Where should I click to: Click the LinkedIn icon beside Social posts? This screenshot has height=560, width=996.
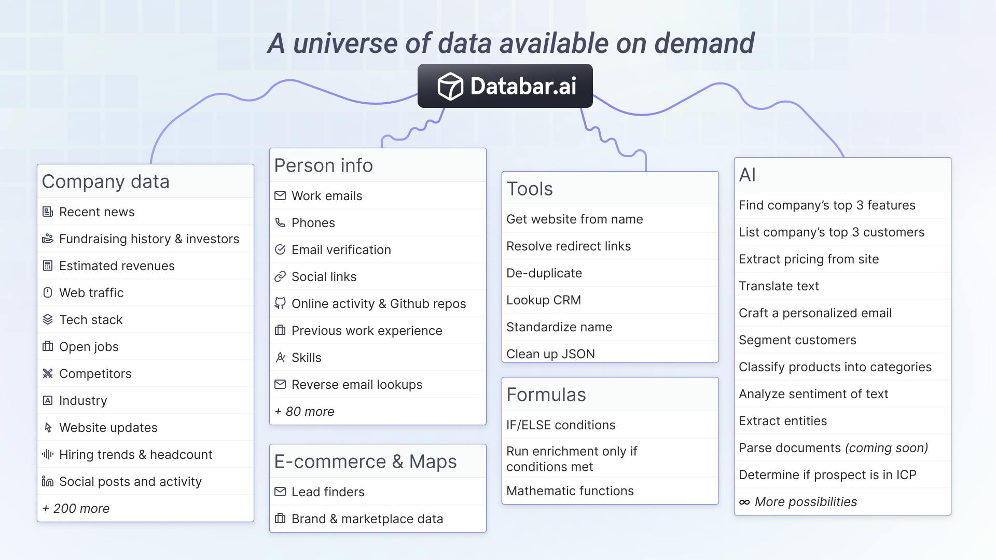48,481
